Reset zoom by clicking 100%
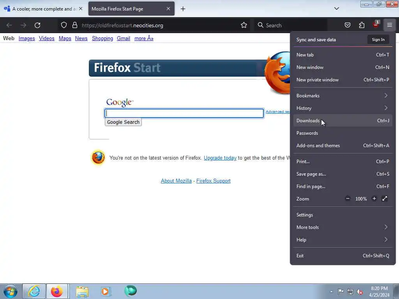The height and width of the screenshot is (299, 399). (x=361, y=199)
